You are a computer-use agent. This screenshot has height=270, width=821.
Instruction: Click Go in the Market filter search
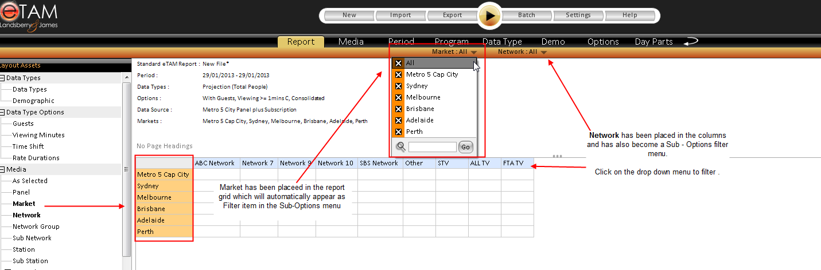tap(465, 147)
